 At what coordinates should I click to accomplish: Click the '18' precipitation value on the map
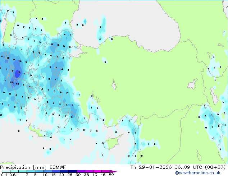[19, 72]
